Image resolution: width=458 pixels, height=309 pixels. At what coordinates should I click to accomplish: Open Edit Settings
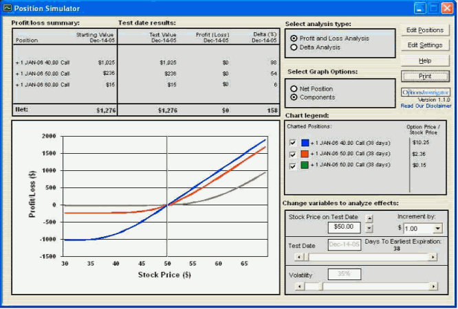coord(425,45)
